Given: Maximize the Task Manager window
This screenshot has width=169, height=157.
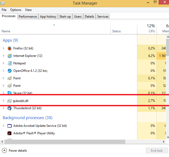Looking at the screenshot, I should (x=155, y=2).
